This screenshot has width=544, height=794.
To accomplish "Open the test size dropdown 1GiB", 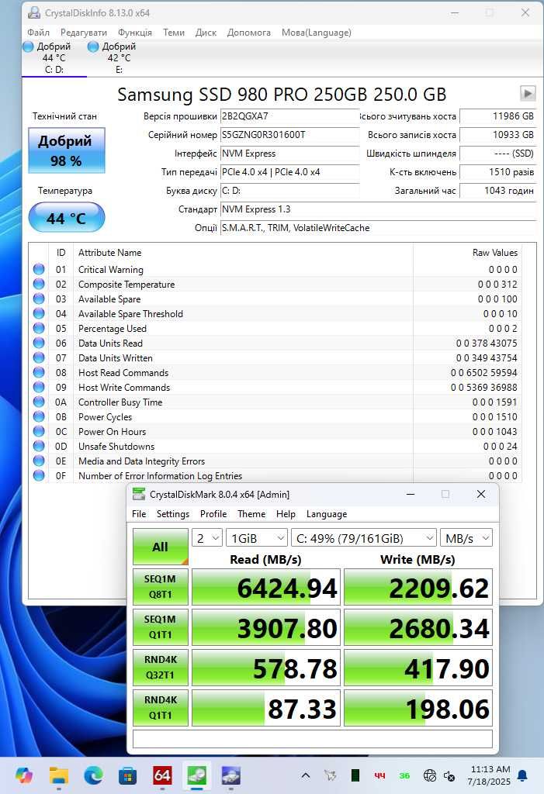I will pos(257,538).
